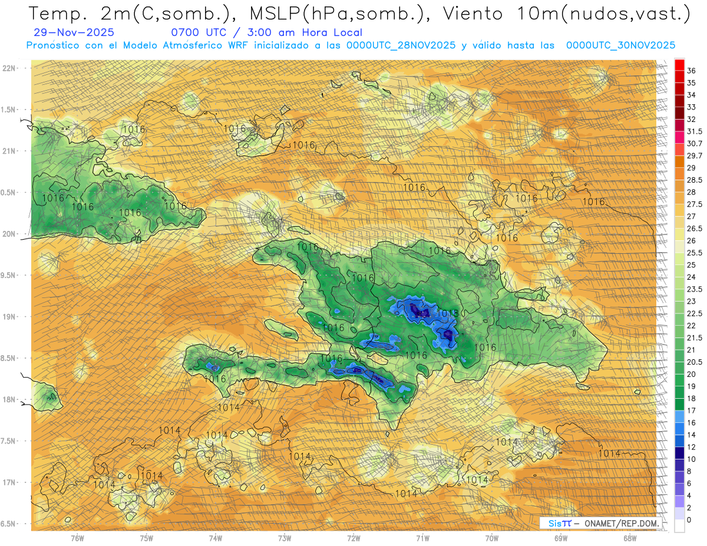Click legend value 10

(x=692, y=459)
